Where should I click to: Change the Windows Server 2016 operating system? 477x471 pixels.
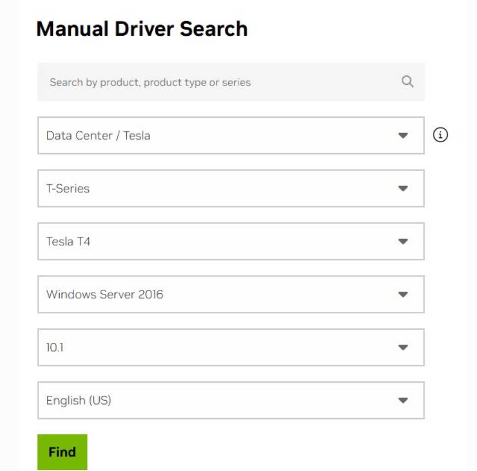[x=231, y=294]
